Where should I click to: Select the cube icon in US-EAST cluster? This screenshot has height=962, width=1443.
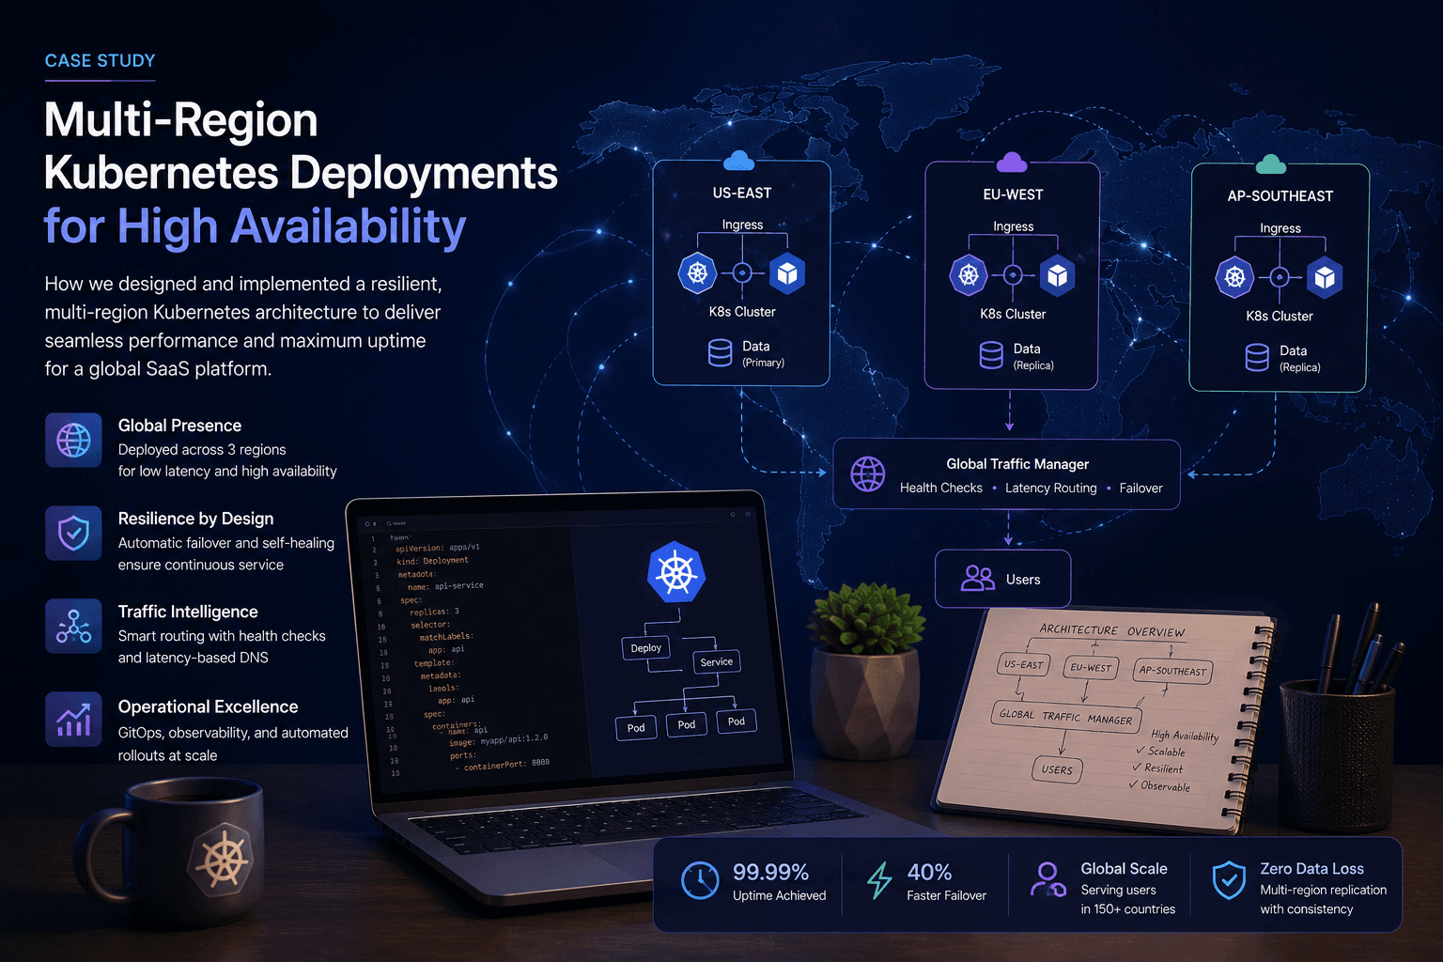pos(787,273)
